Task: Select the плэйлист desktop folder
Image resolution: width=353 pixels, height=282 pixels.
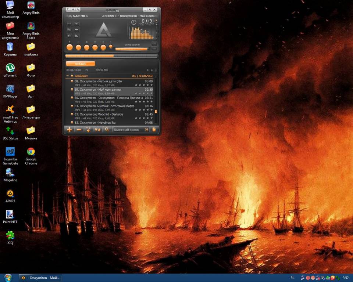Action: click(x=31, y=50)
